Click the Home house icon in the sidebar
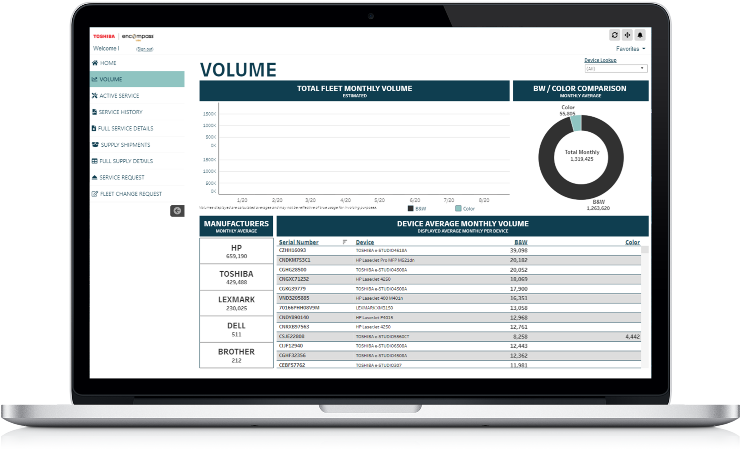Screen dimensions: 741x451 (95, 63)
